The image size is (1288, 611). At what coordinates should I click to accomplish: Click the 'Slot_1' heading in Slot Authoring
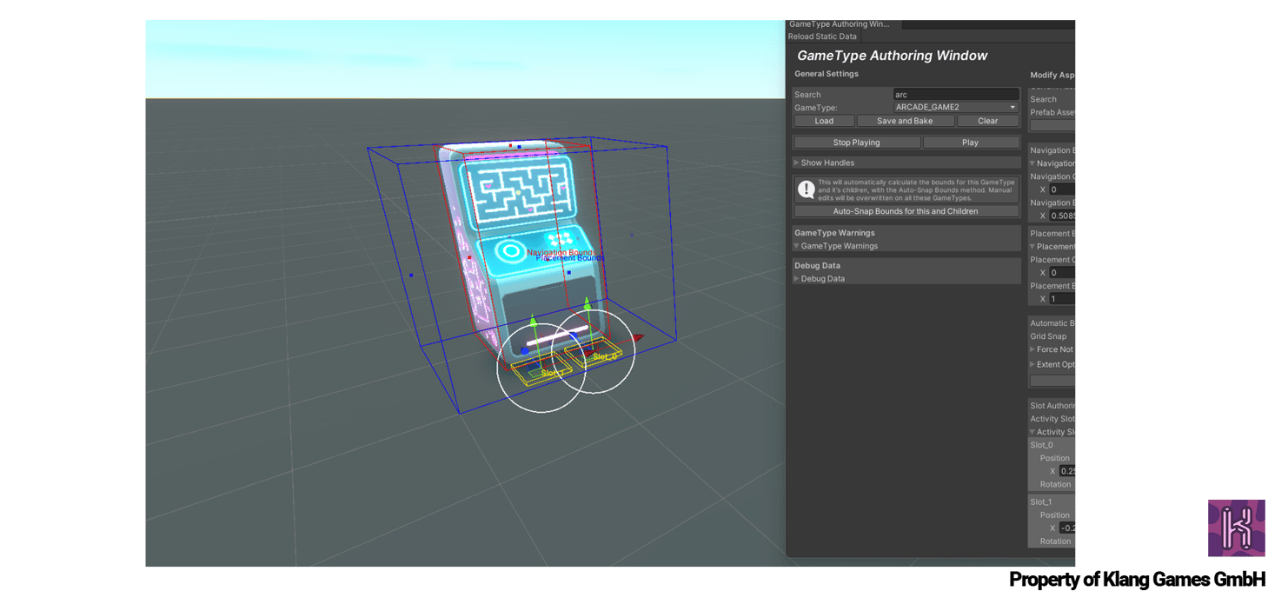tap(1041, 501)
